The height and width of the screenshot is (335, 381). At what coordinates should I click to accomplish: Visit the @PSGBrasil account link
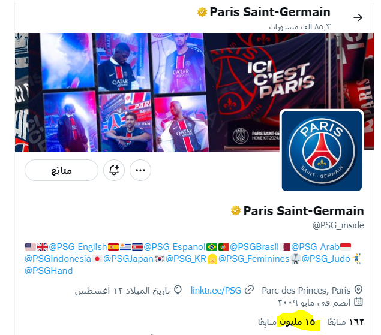click(254, 247)
